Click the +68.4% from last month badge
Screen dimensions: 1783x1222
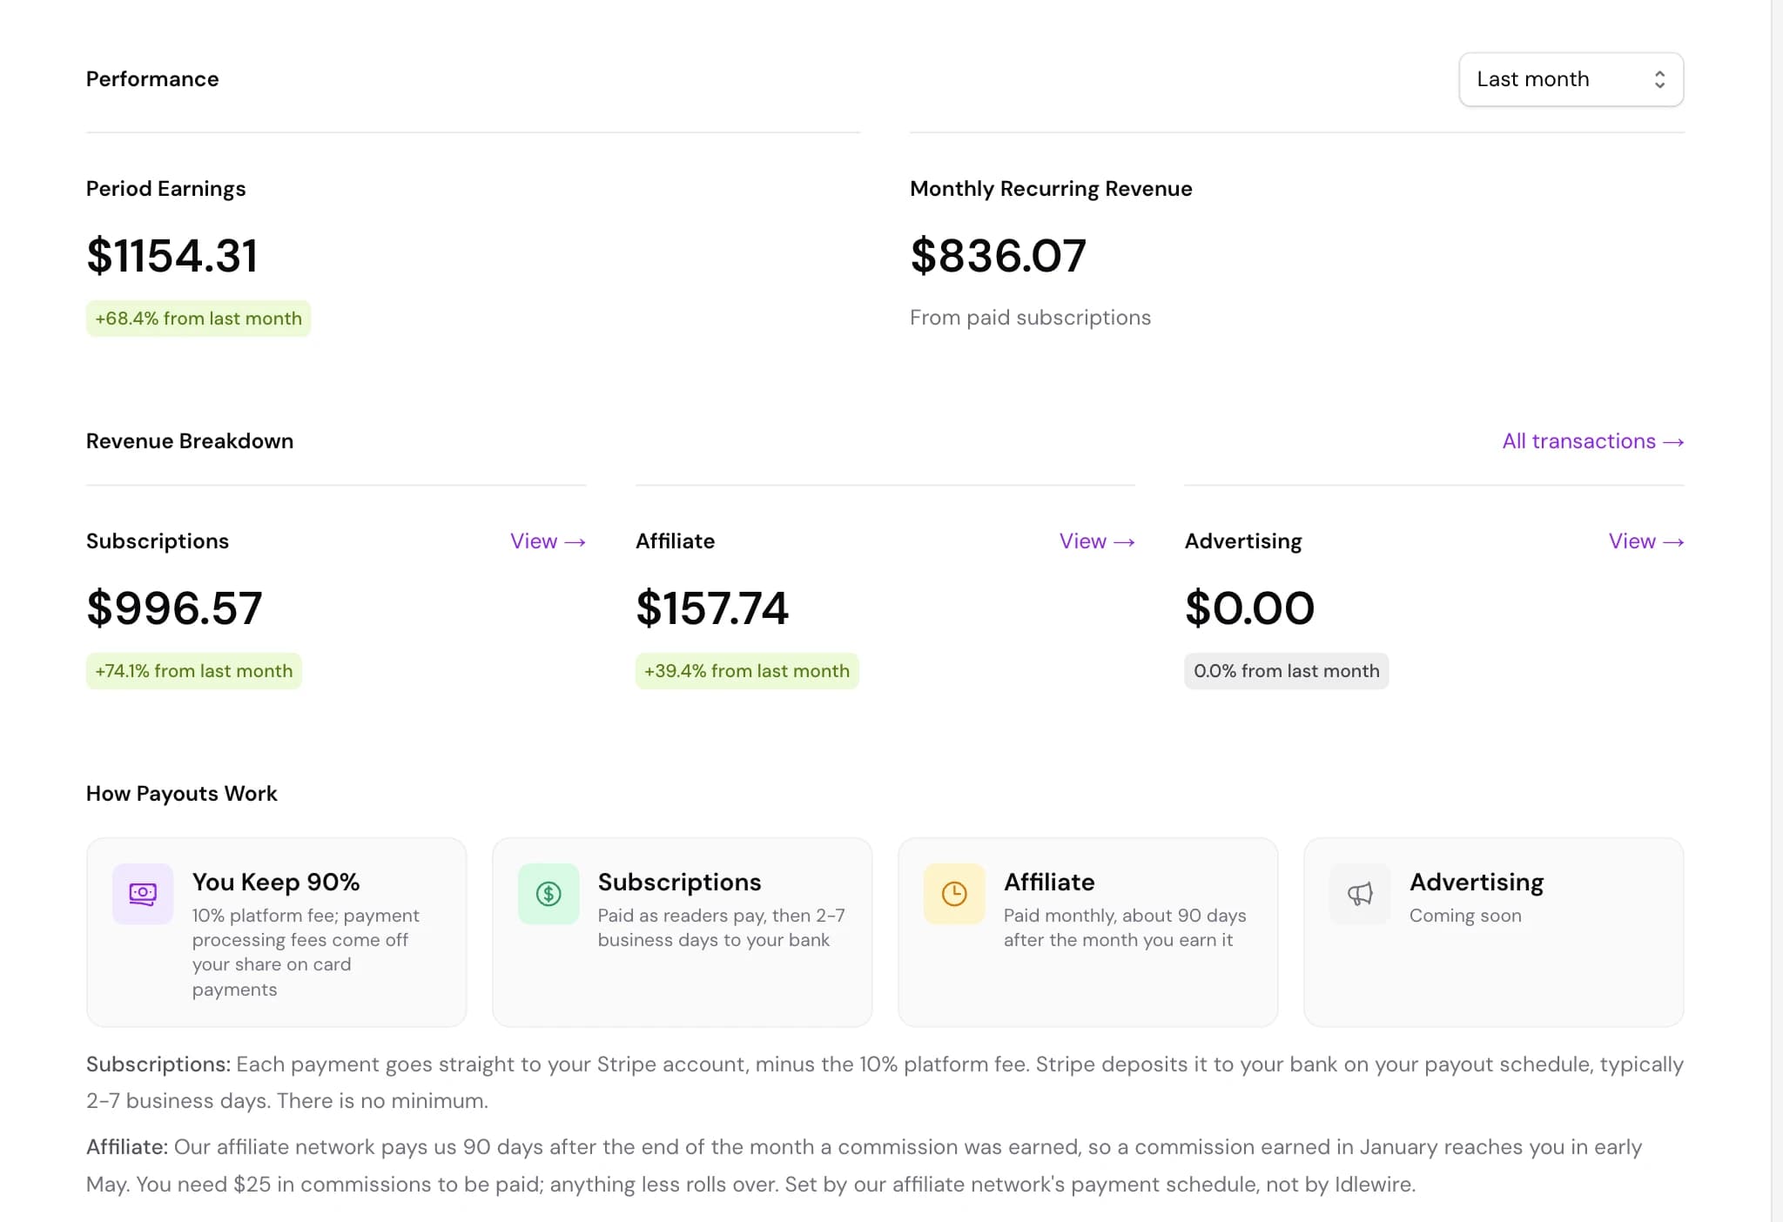[x=198, y=319]
